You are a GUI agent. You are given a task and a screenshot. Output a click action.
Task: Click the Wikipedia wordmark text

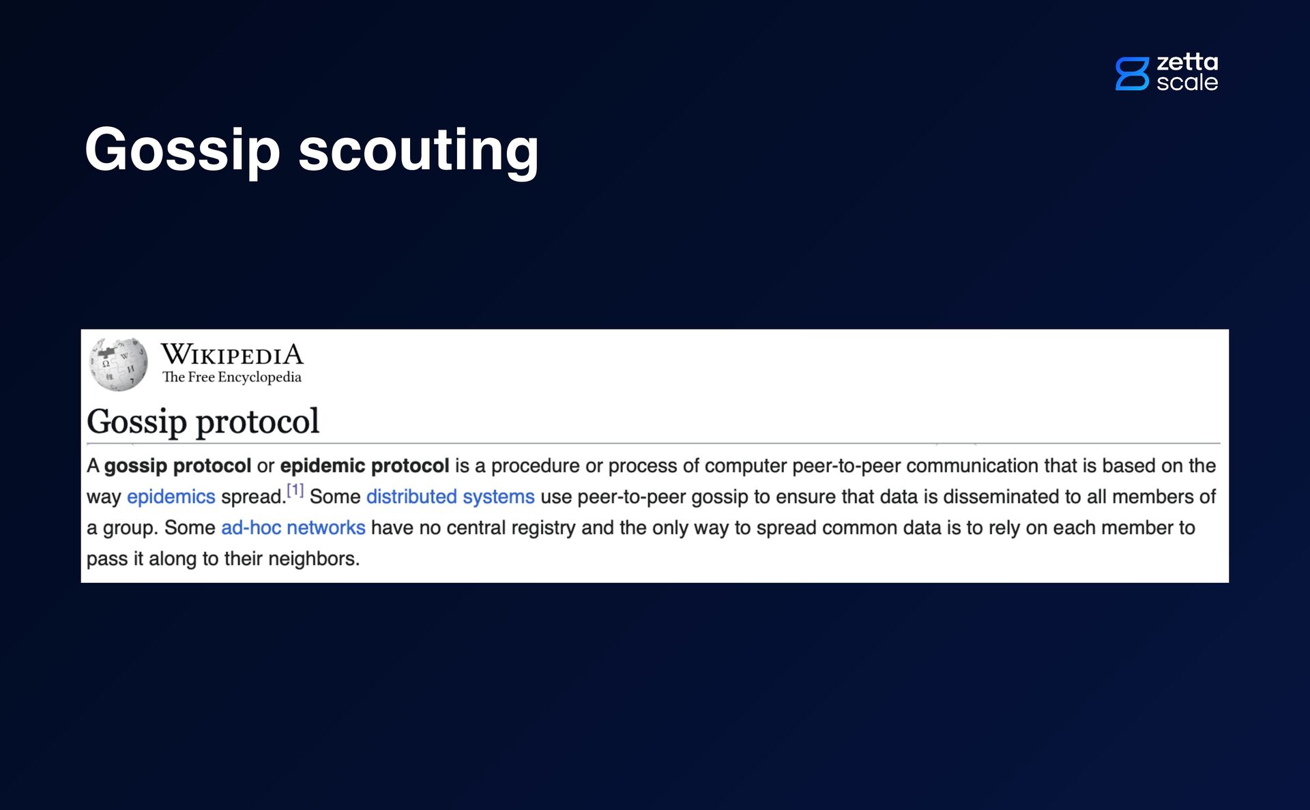232,354
